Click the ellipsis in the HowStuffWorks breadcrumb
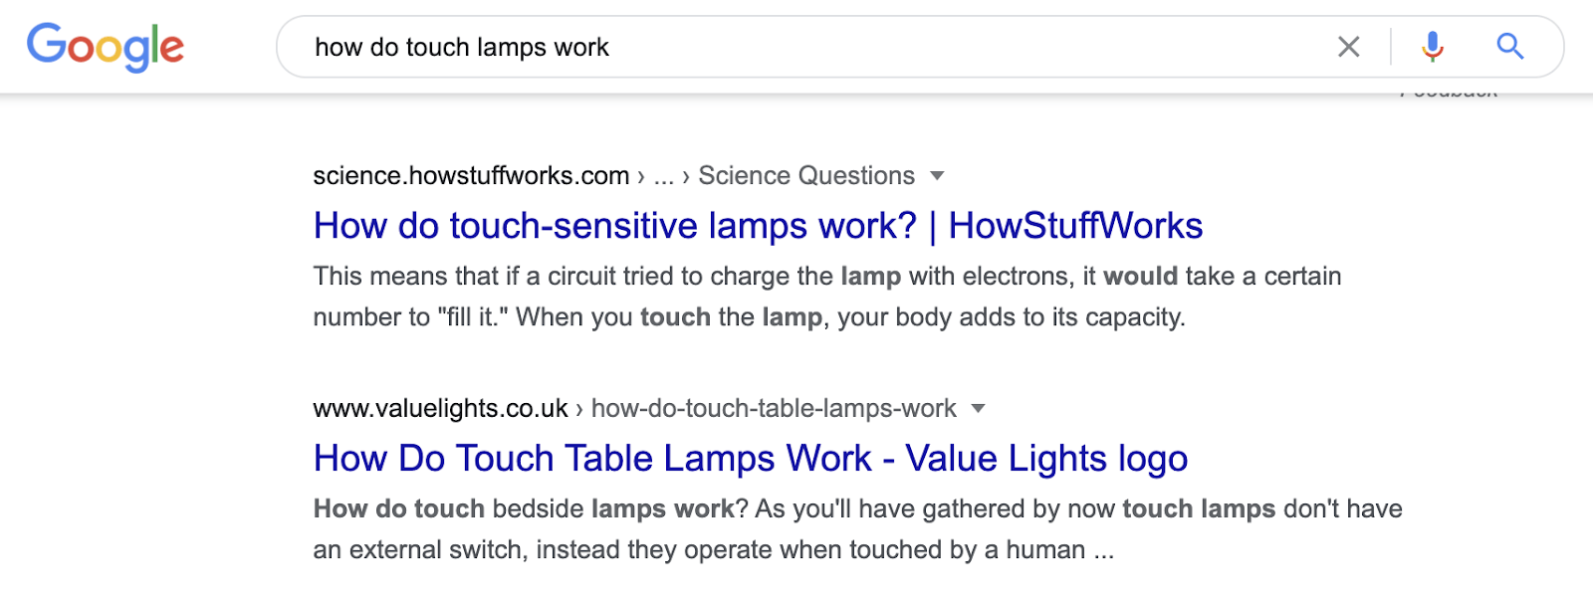 coord(663,177)
